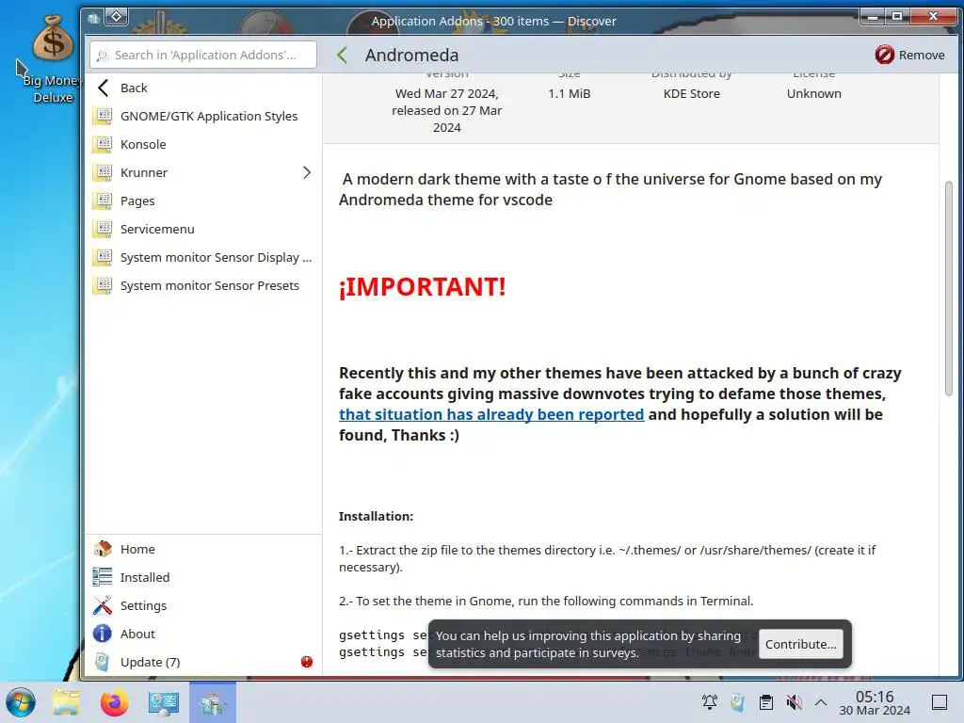The width and height of the screenshot is (964, 723).
Task: Click the 'Unknown' license value
Action: click(x=814, y=93)
